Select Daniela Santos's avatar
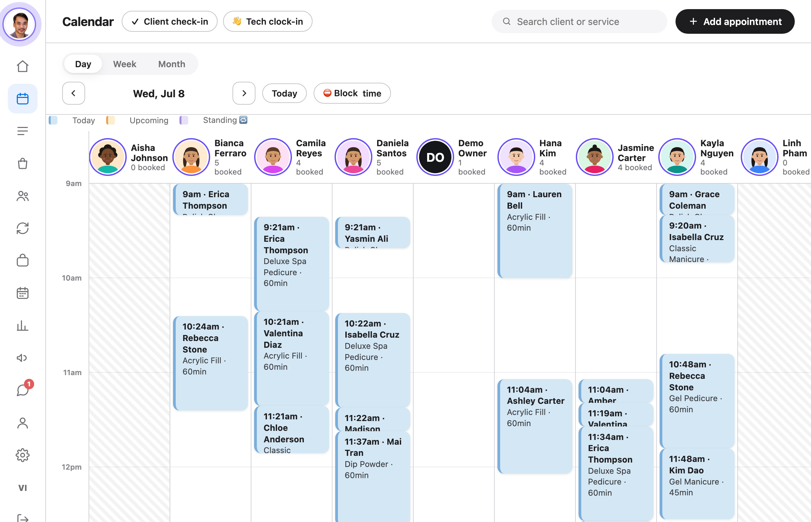811x522 pixels. pyautogui.click(x=353, y=157)
